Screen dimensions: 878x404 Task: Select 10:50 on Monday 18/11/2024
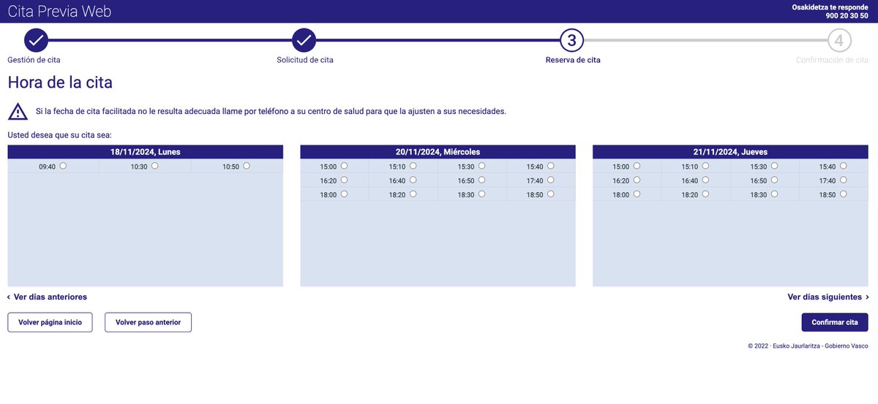(247, 166)
